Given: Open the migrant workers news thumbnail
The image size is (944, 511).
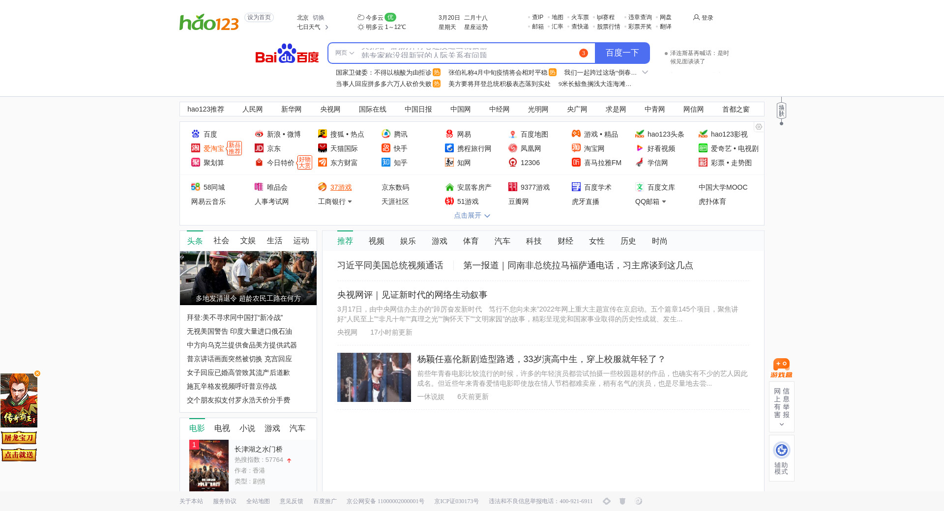Looking at the screenshot, I should [x=248, y=278].
